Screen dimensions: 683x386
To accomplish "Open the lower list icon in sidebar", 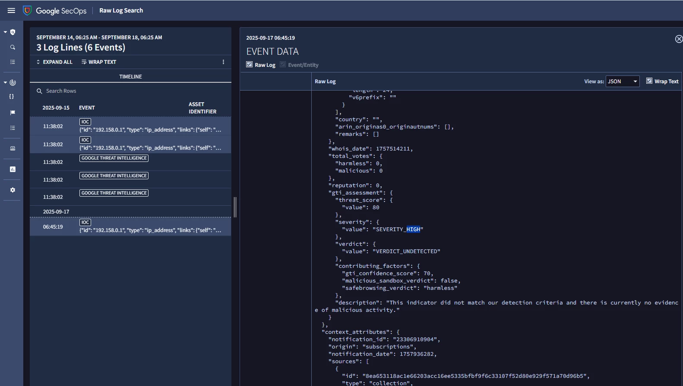I will click(x=13, y=128).
